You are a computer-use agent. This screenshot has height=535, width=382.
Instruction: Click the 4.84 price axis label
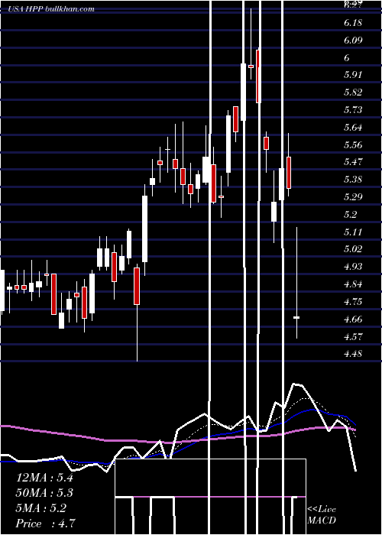tap(353, 284)
